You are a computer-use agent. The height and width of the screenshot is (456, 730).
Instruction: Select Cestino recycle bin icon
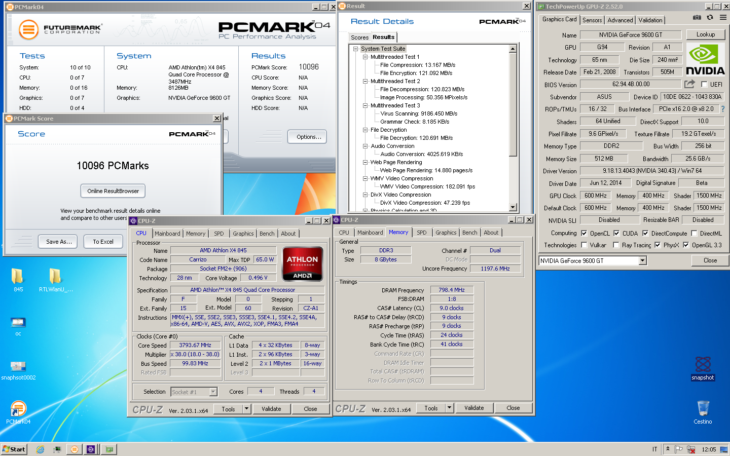703,412
